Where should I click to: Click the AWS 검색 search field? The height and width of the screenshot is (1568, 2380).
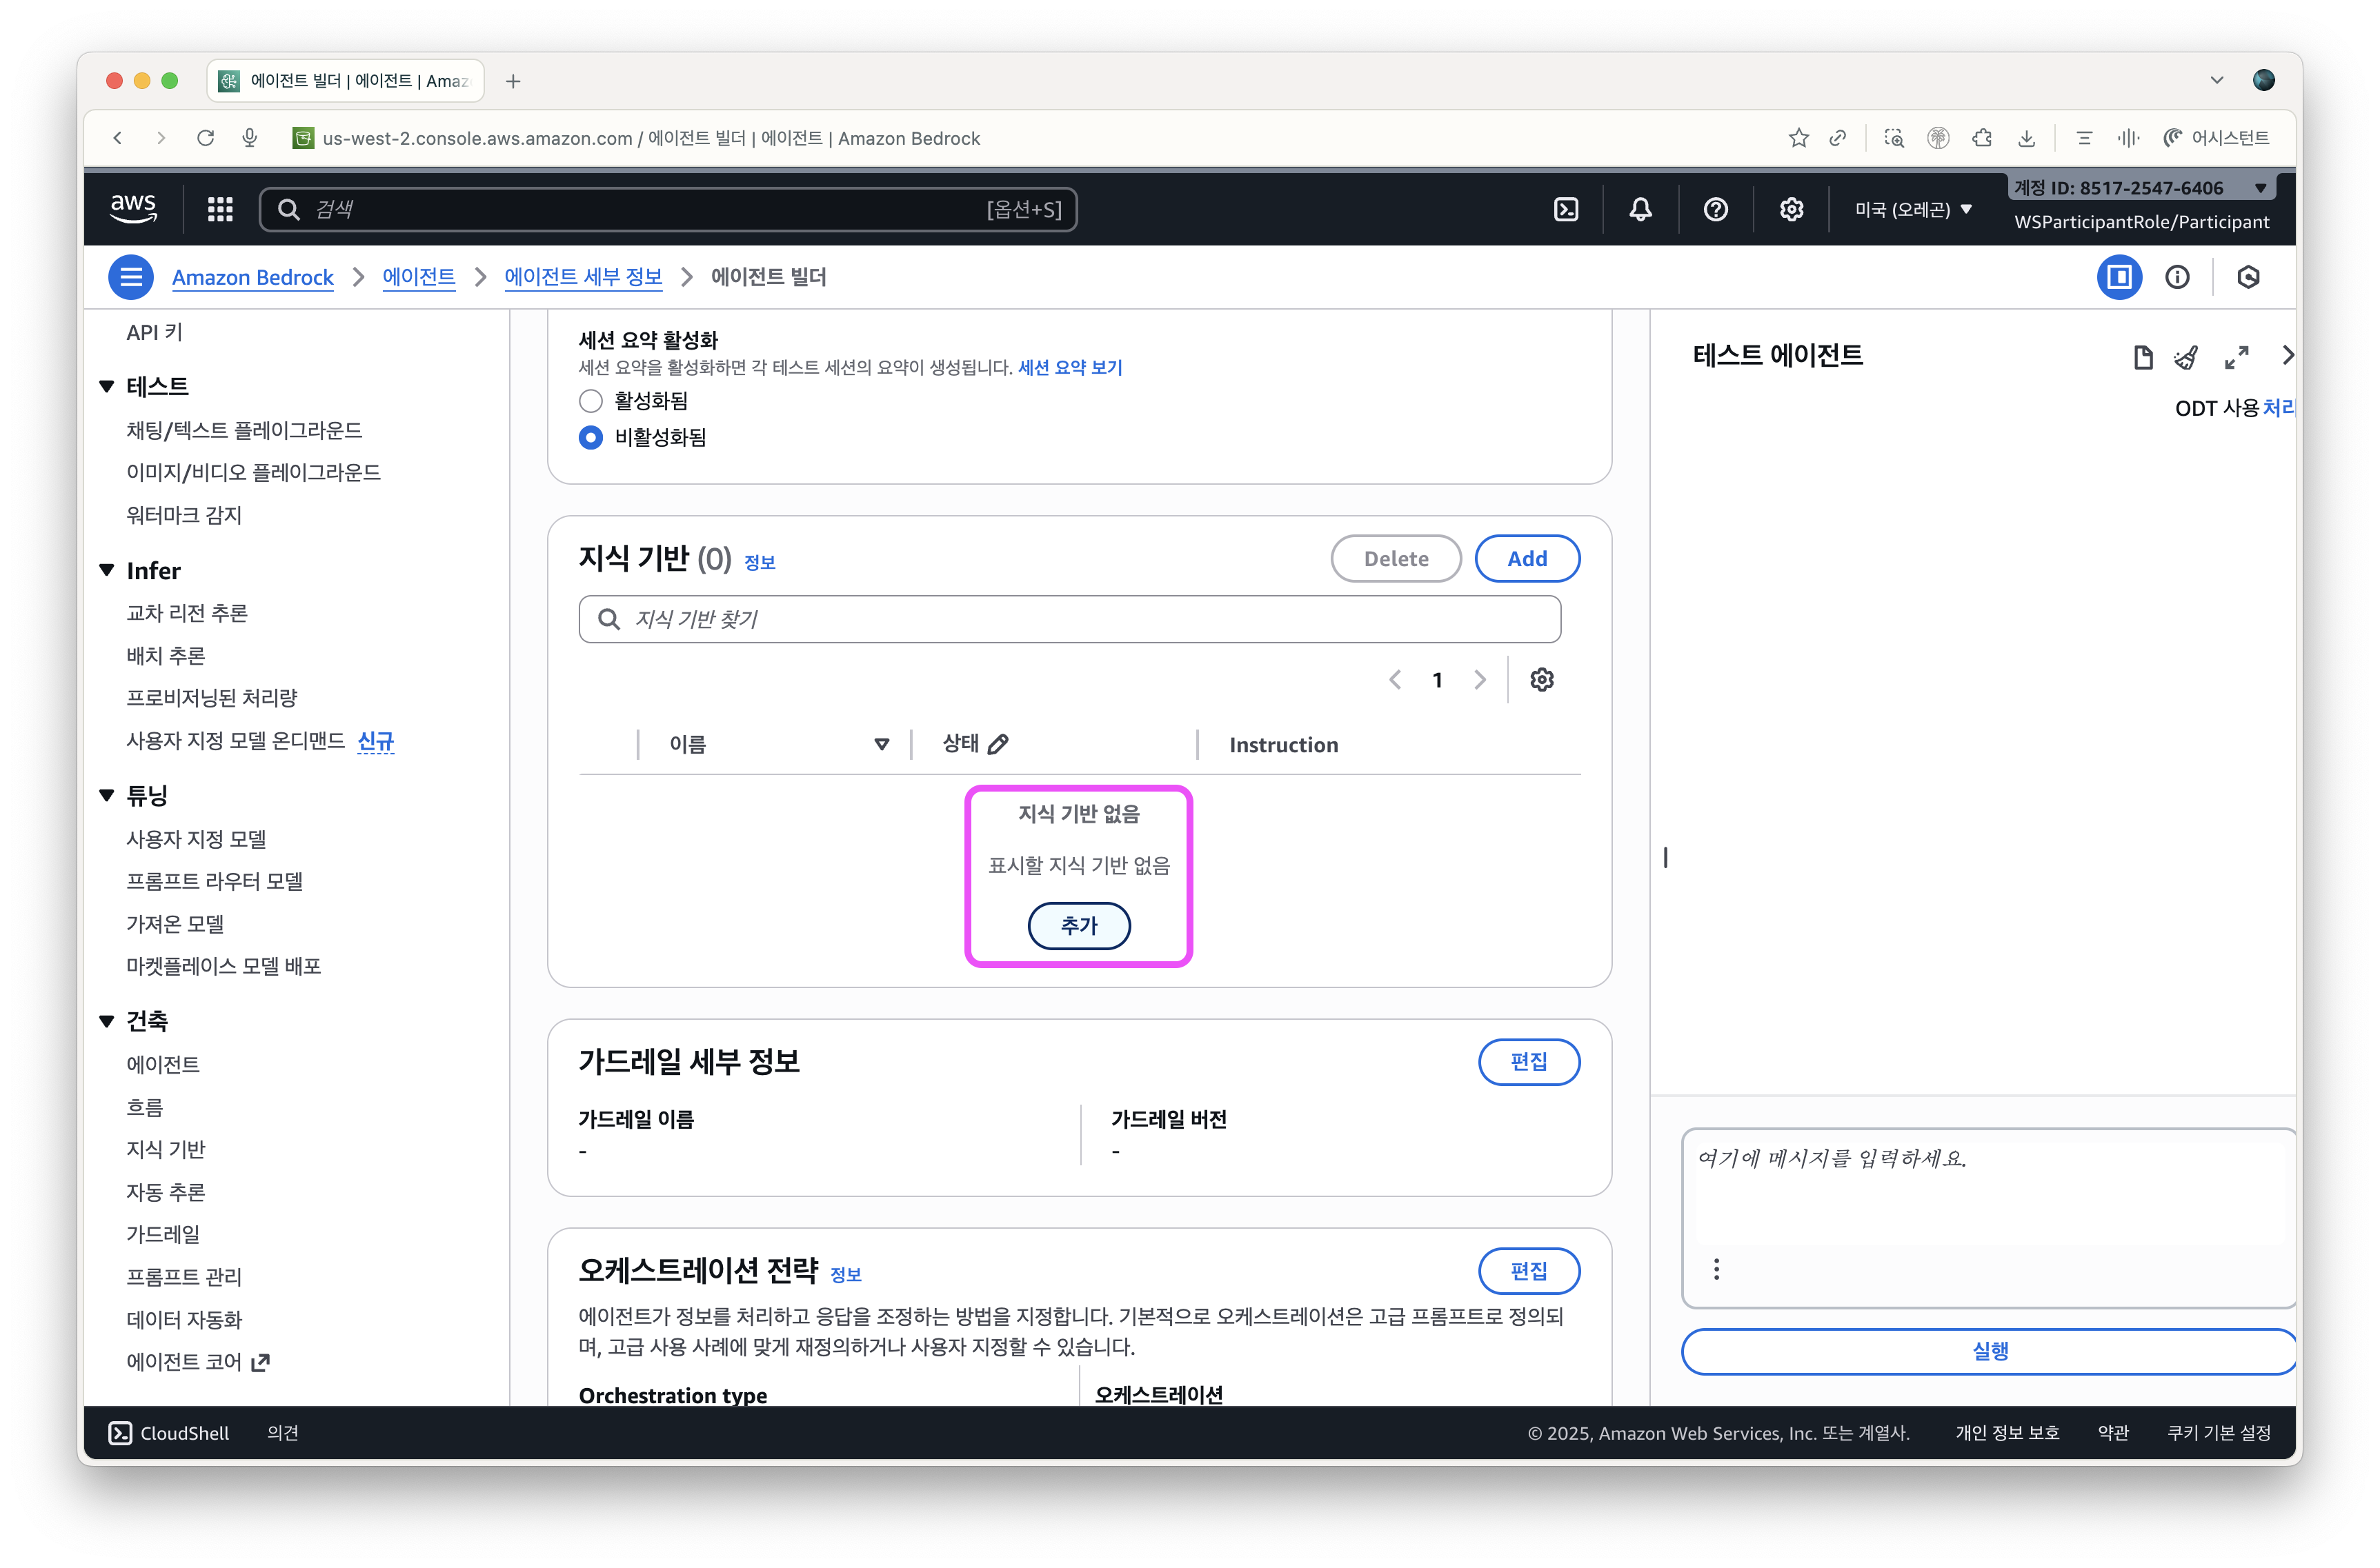point(667,209)
